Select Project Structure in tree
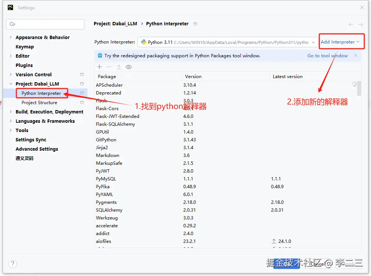 [x=39, y=103]
